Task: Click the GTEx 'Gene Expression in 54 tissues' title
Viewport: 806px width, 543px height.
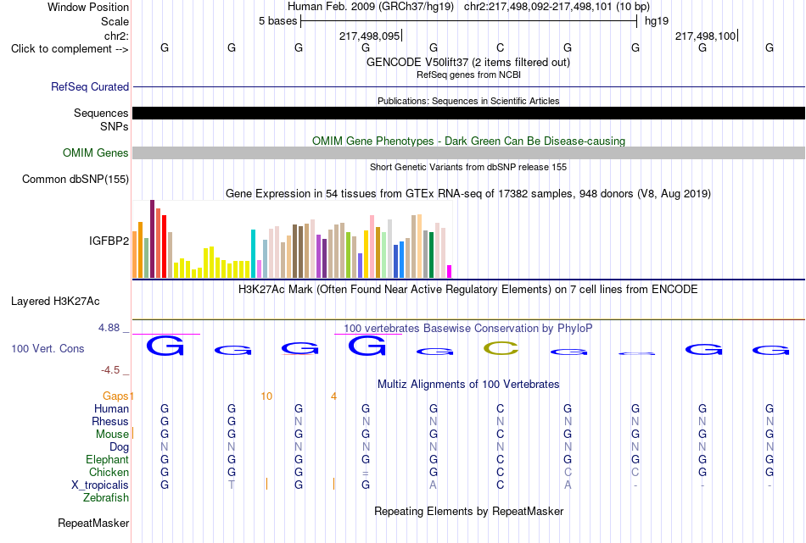Action: 467,193
